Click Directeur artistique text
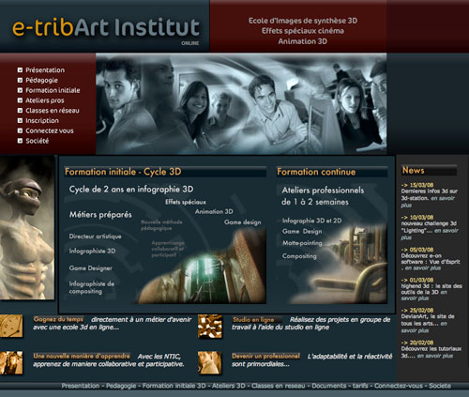This screenshot has width=469, height=397. pyautogui.click(x=95, y=237)
